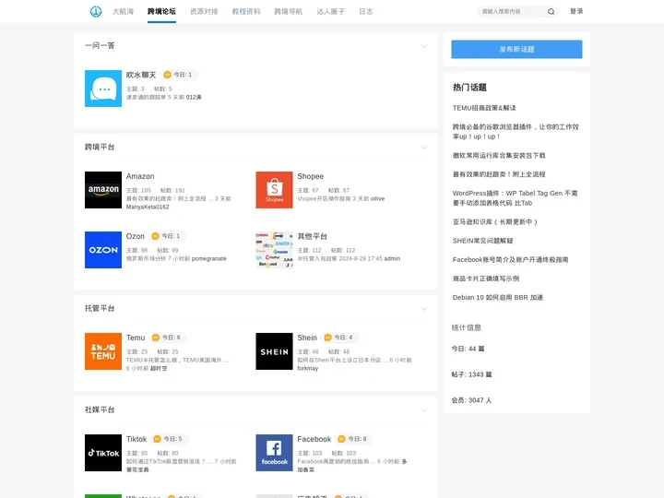Open 达人圈子 nav item

point(331,11)
